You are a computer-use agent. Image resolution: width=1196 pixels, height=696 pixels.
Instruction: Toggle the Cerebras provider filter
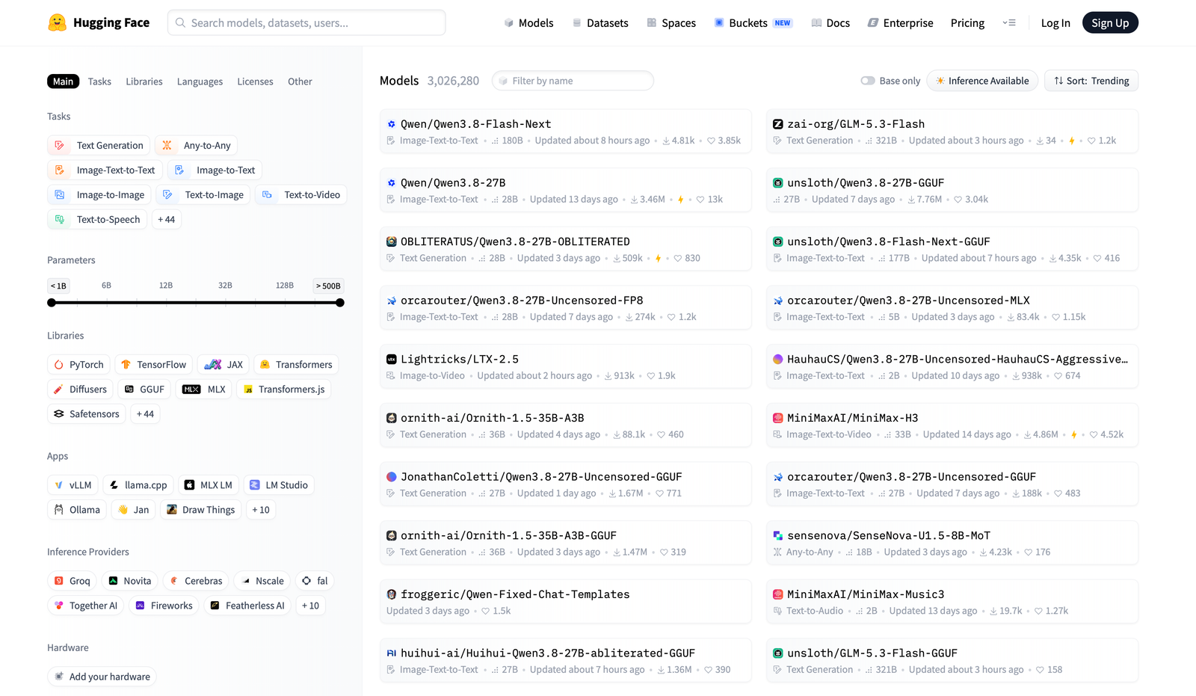(196, 581)
